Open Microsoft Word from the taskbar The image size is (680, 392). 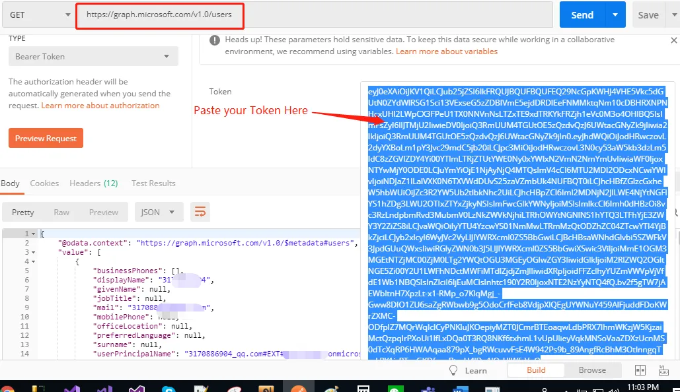point(460,389)
